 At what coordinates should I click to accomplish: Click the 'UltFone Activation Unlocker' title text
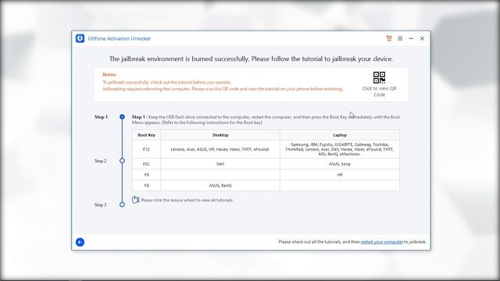click(x=120, y=38)
